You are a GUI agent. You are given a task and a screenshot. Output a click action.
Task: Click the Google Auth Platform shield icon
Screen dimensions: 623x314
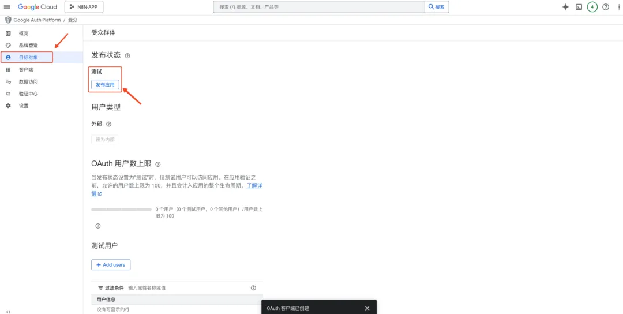pos(7,20)
